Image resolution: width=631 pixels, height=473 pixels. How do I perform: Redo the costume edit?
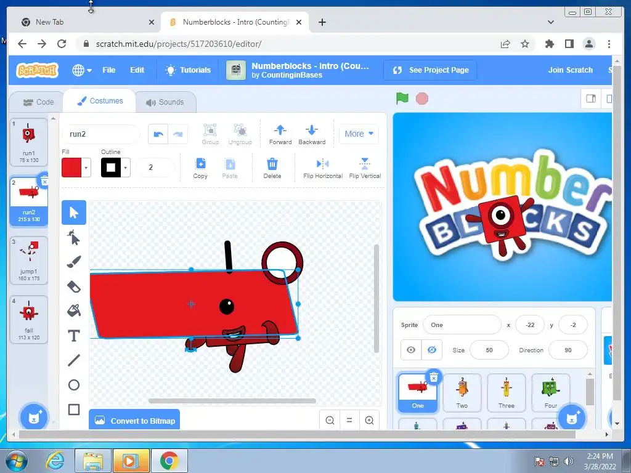pyautogui.click(x=177, y=134)
